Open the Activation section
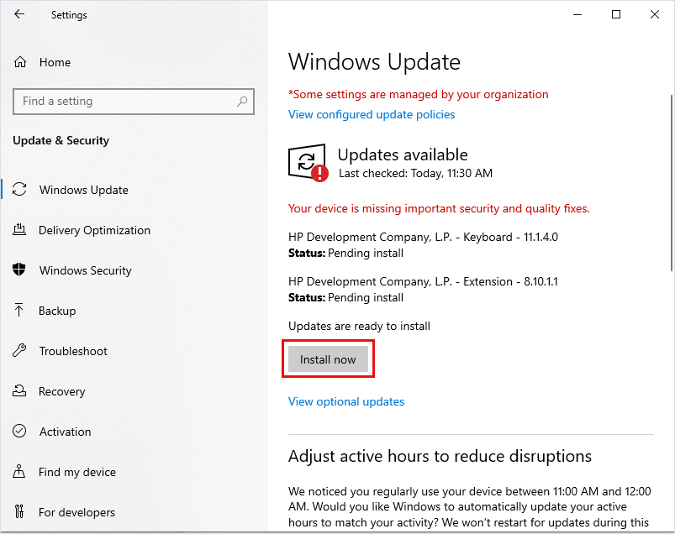The width and height of the screenshot is (675, 534). click(x=65, y=432)
